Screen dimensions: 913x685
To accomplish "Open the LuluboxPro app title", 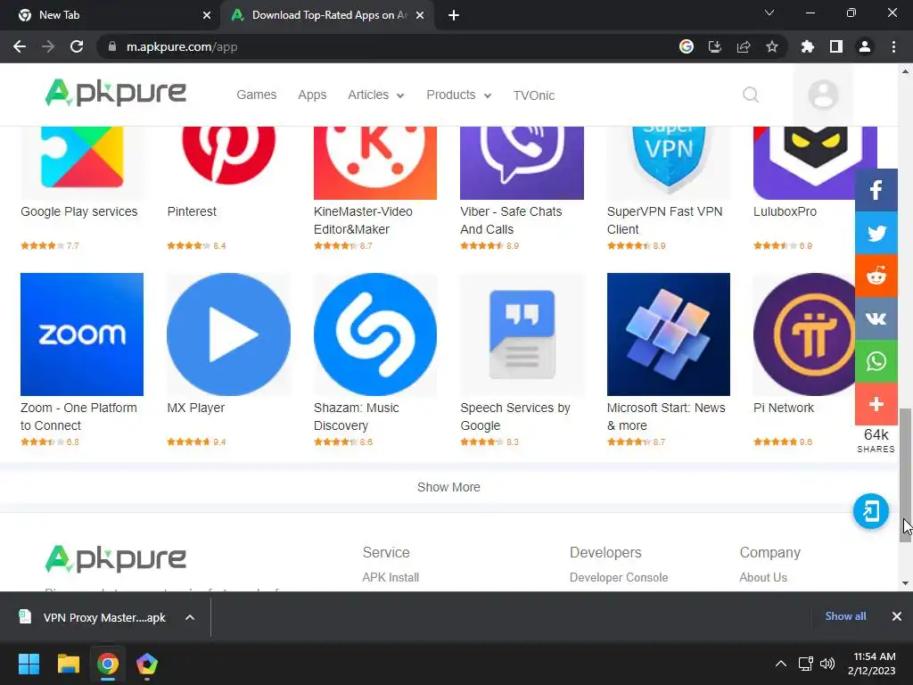I will pos(785,211).
